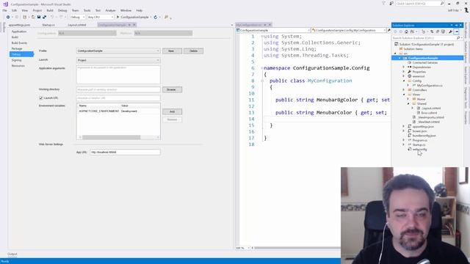Select bundleconfig.json in Solution Explorer
Image resolution: width=470 pixels, height=264 pixels.
click(424, 136)
